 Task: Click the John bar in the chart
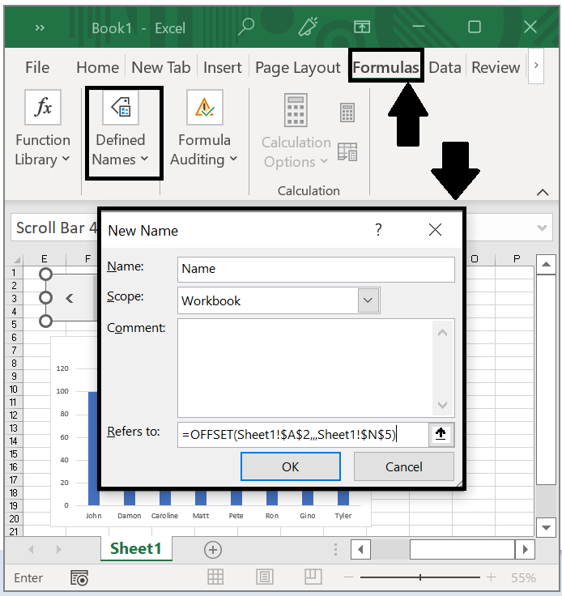93,448
